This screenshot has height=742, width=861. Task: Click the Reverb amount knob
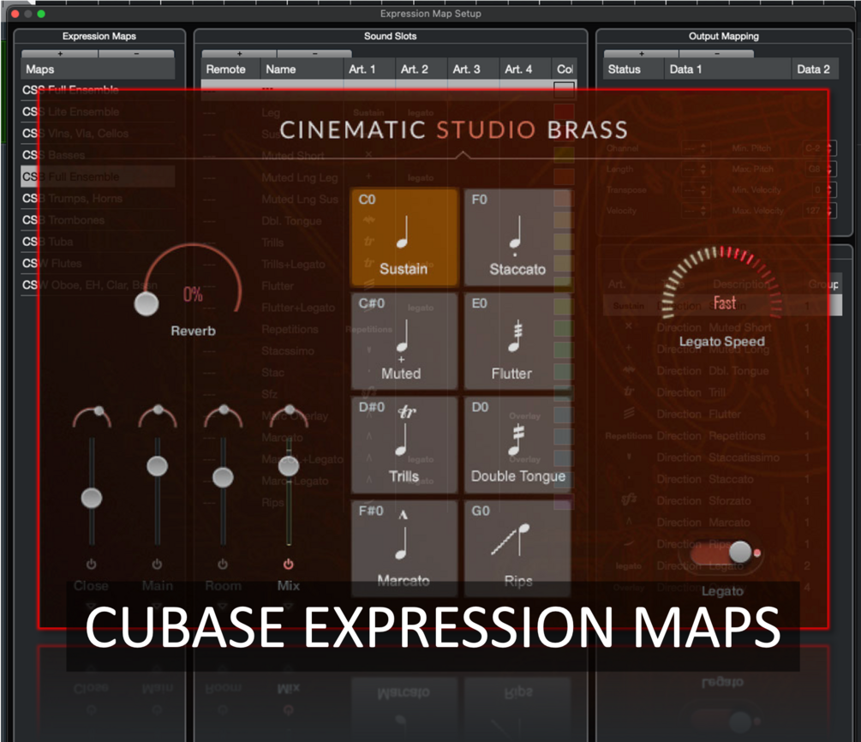(x=146, y=303)
